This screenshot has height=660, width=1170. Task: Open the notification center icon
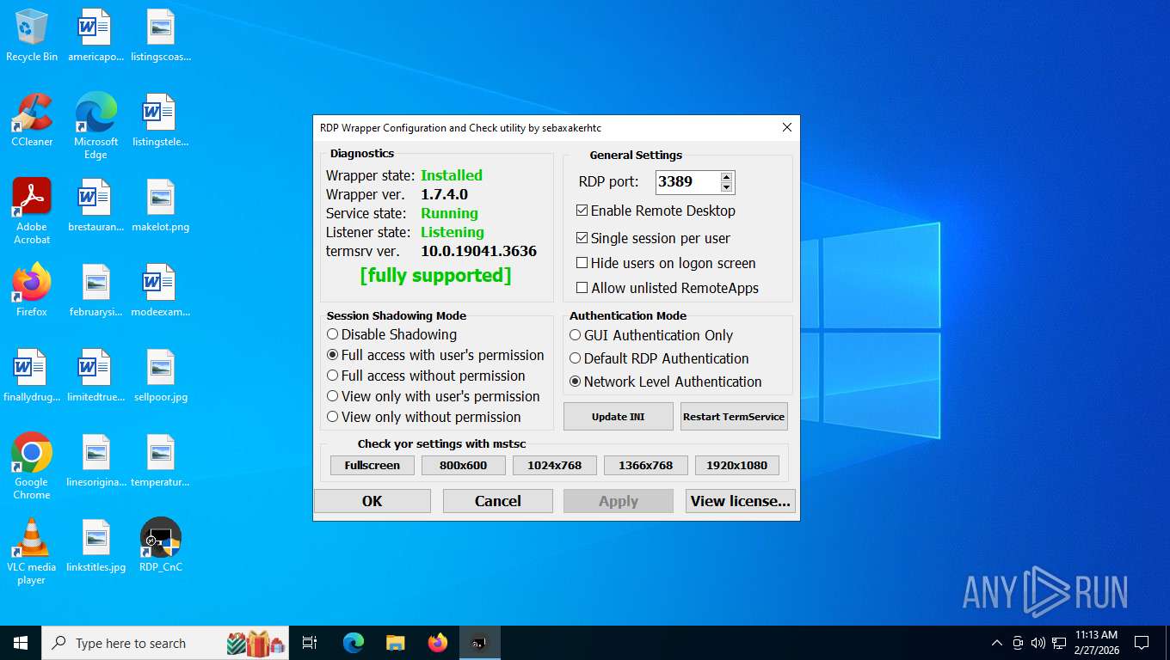pyautogui.click(x=1142, y=643)
